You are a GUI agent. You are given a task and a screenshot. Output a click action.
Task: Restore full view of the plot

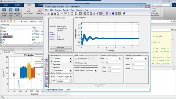click(72, 13)
